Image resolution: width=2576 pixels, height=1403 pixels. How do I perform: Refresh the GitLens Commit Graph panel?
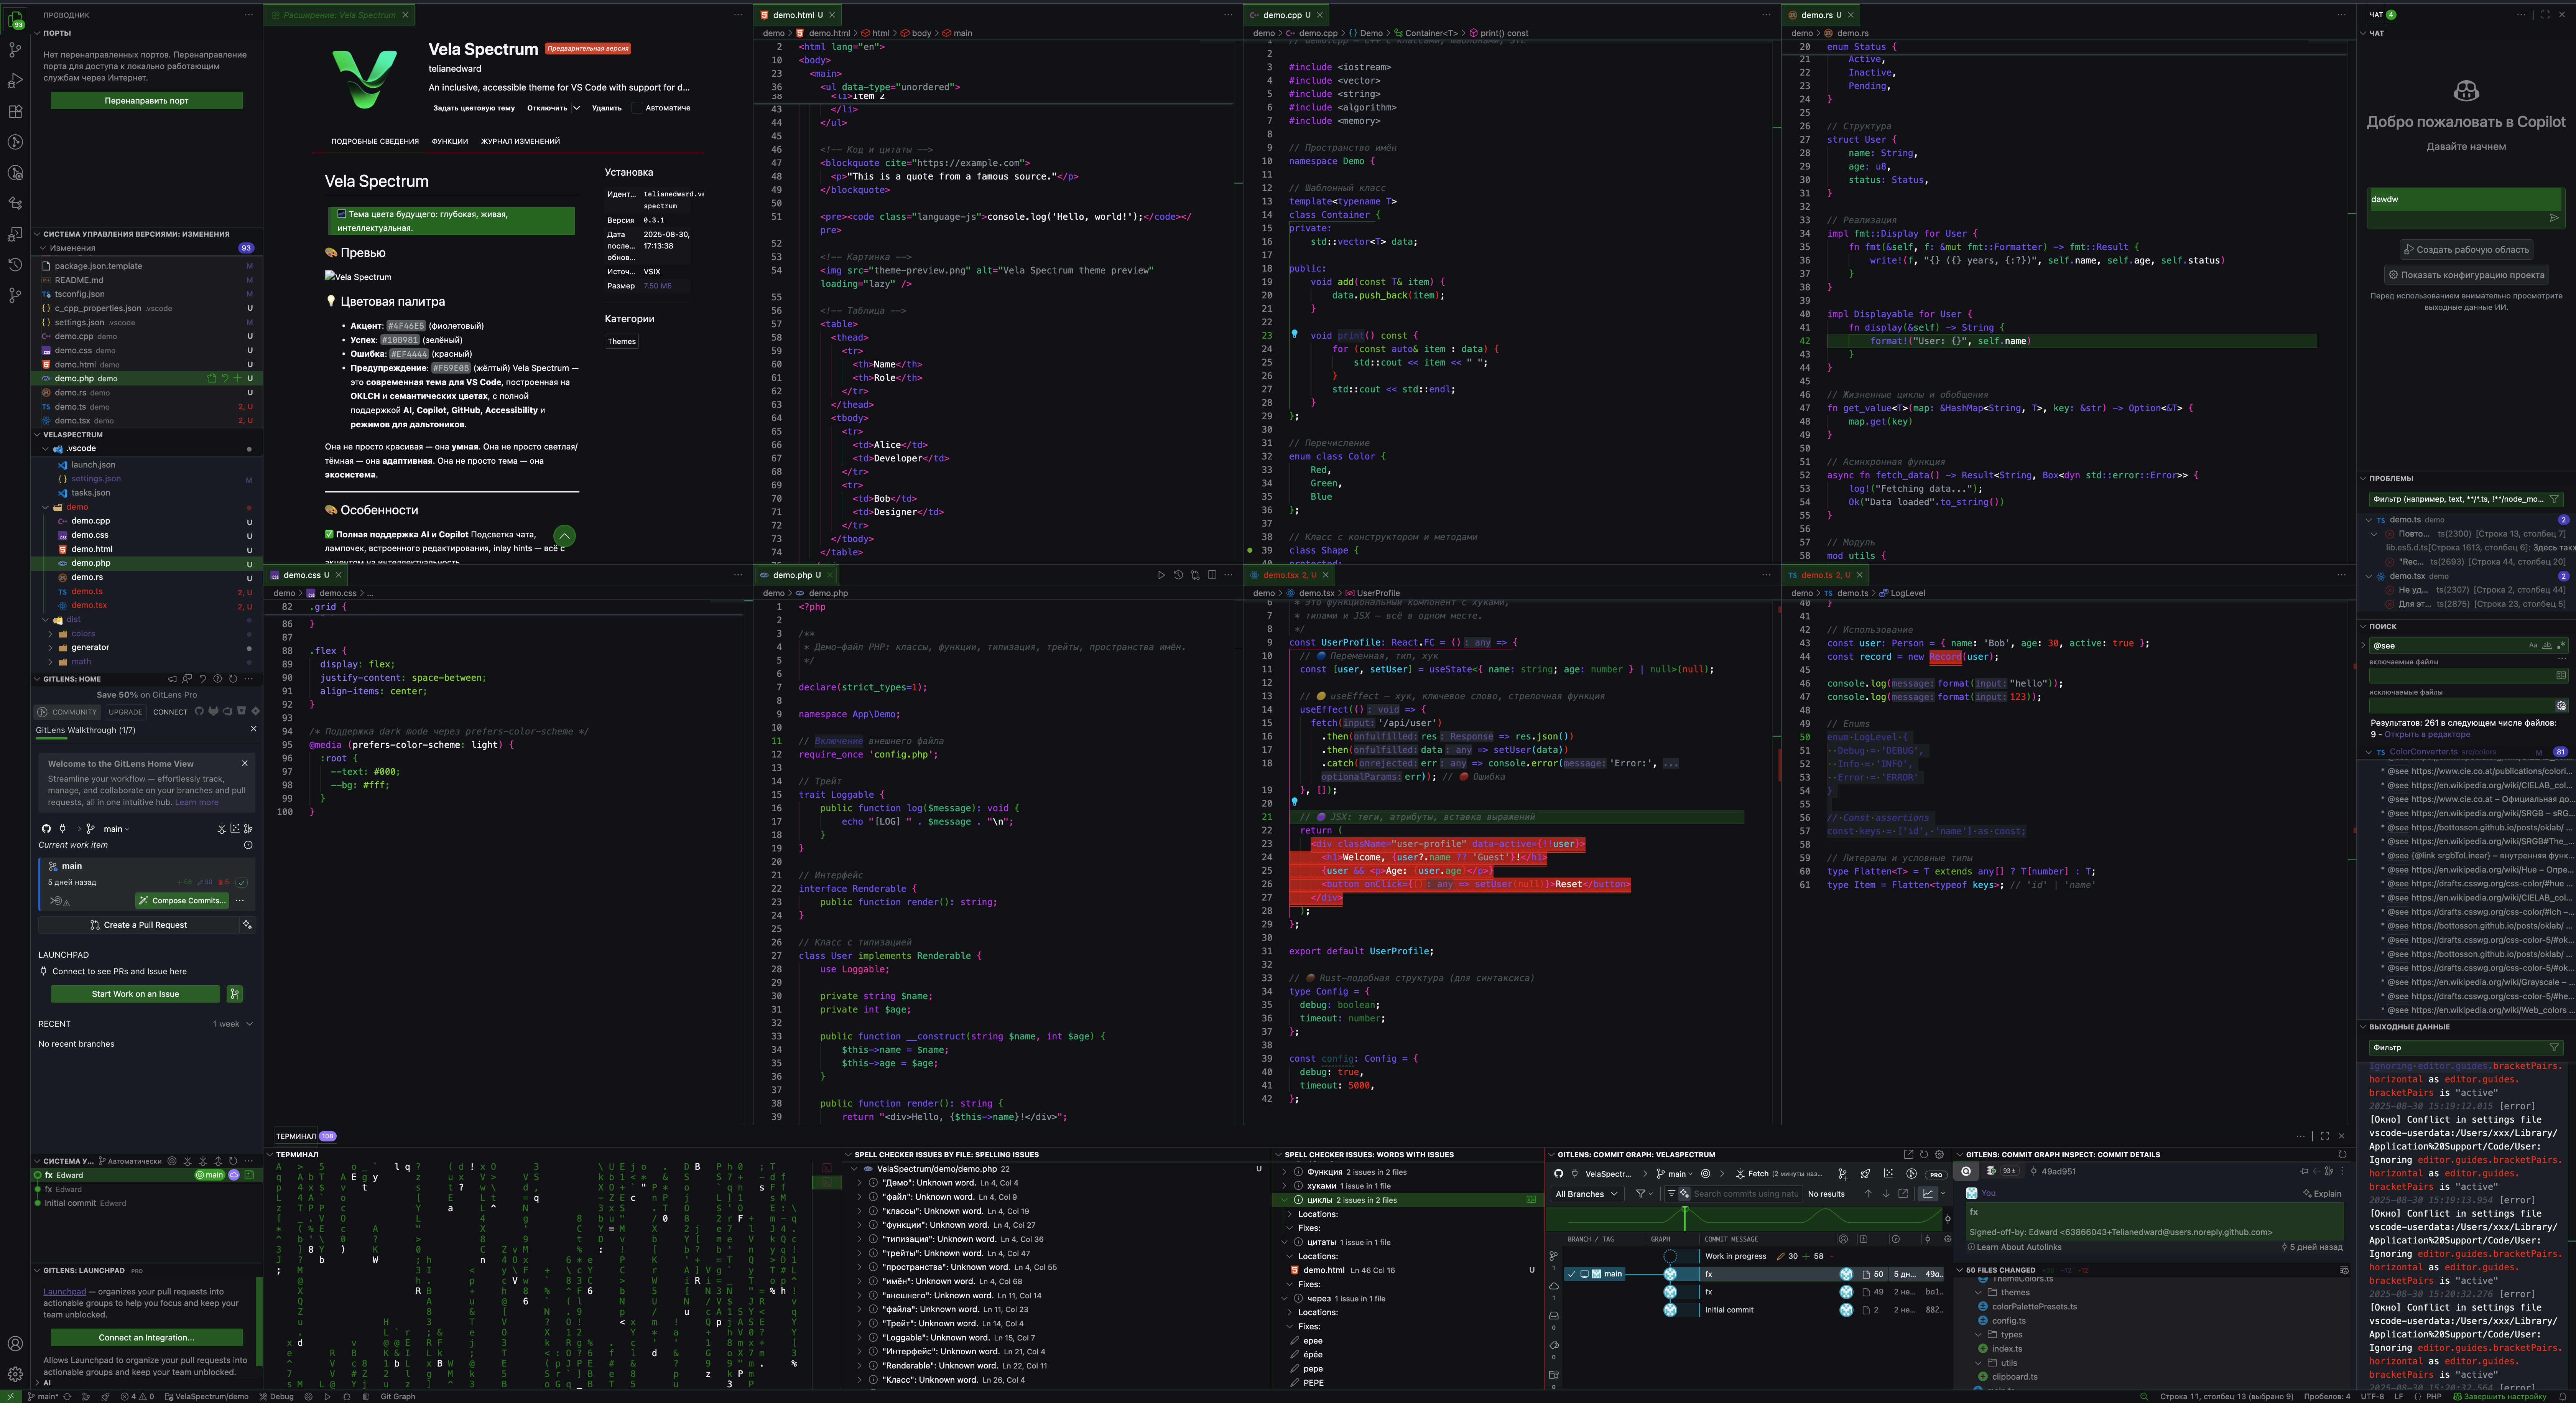pyautogui.click(x=1924, y=1154)
